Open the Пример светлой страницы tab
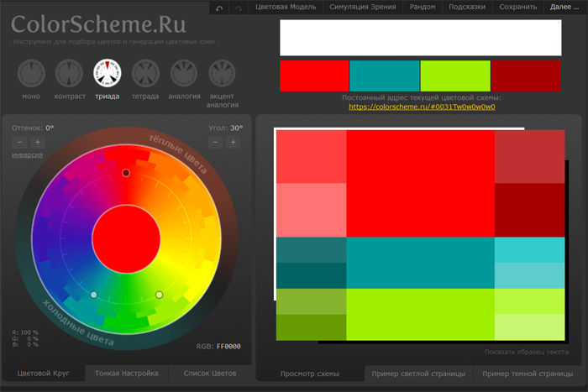588x392 pixels. tap(418, 374)
